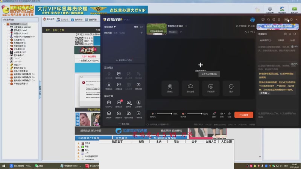Image resolution: width=301 pixels, height=169 pixels.
Task: Click 更多功能 more functions
Action: coord(124,124)
